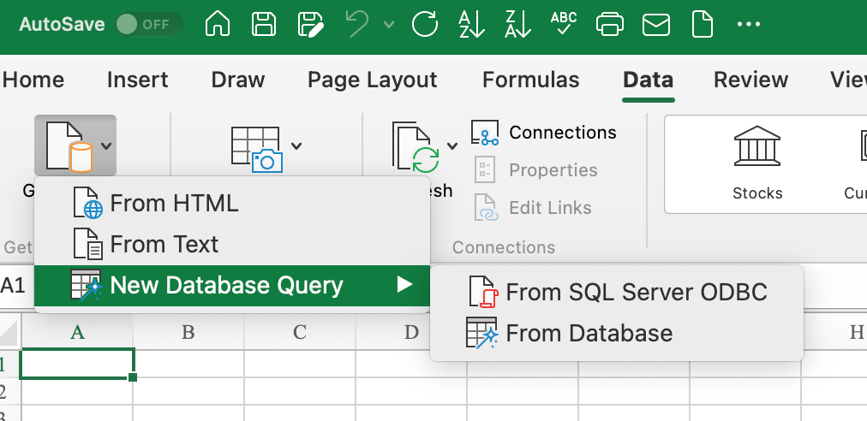Viewport: 867px width, 421px height.
Task: Sort descending with the Z-A icon
Action: click(x=518, y=24)
